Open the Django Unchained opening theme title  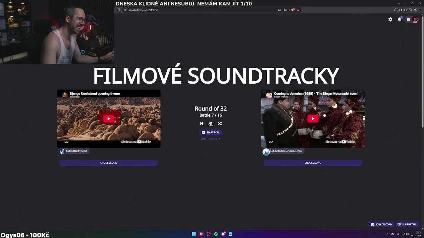pyautogui.click(x=95, y=94)
